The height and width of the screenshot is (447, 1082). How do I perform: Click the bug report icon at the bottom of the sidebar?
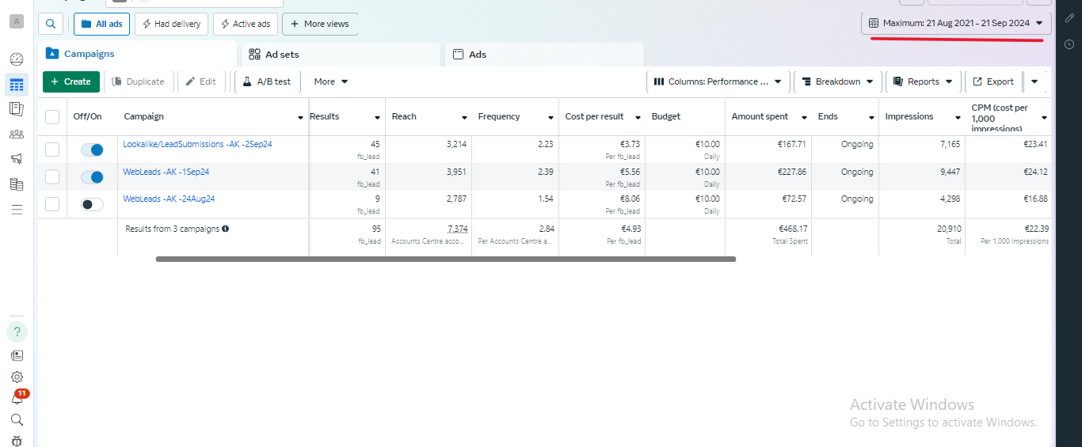point(17,441)
